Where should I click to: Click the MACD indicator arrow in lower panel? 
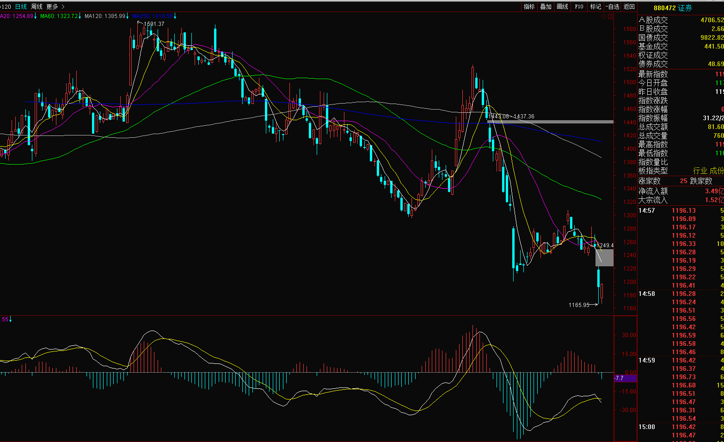point(10,319)
